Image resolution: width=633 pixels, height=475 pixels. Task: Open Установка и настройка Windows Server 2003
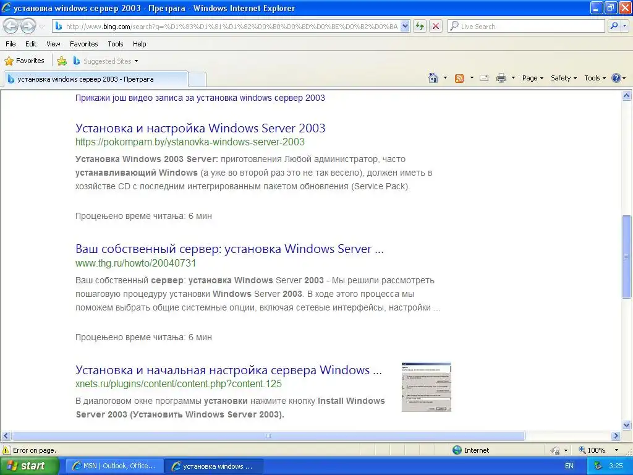200,128
